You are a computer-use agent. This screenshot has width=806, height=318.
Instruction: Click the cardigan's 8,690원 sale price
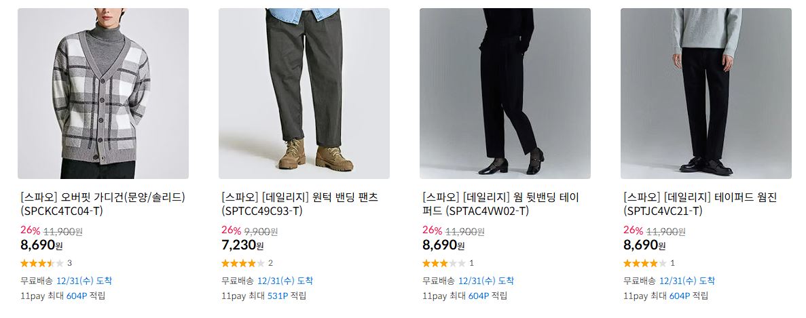(41, 245)
